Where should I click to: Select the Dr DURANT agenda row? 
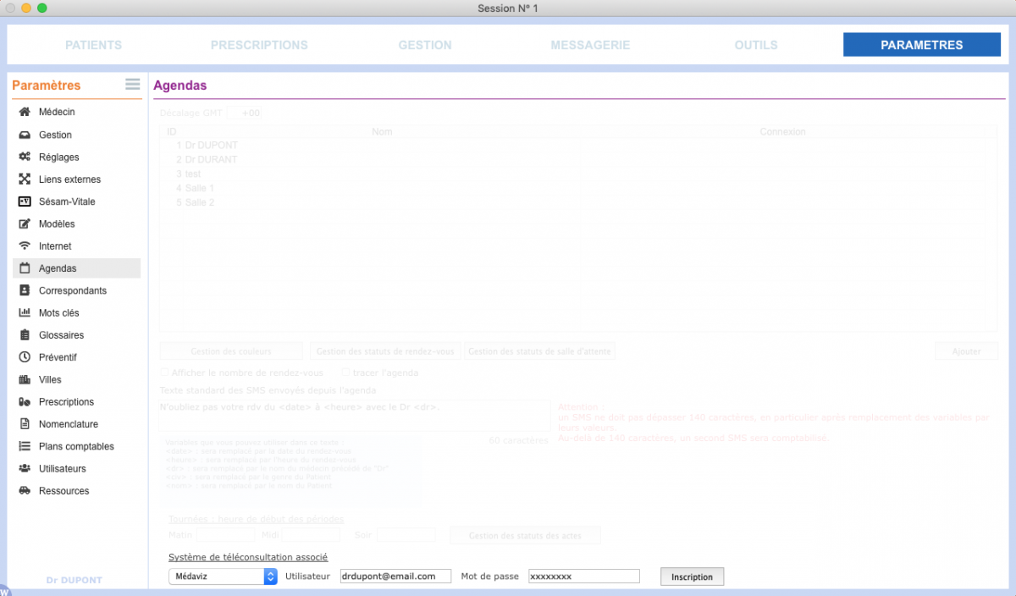(574, 159)
